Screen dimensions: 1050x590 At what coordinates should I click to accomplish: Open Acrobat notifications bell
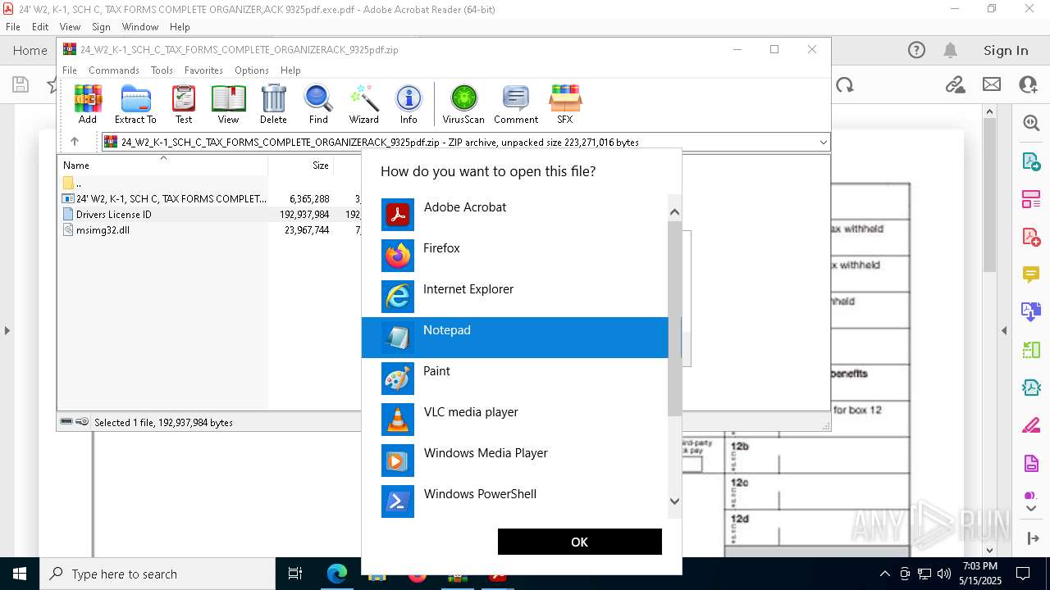click(x=950, y=50)
